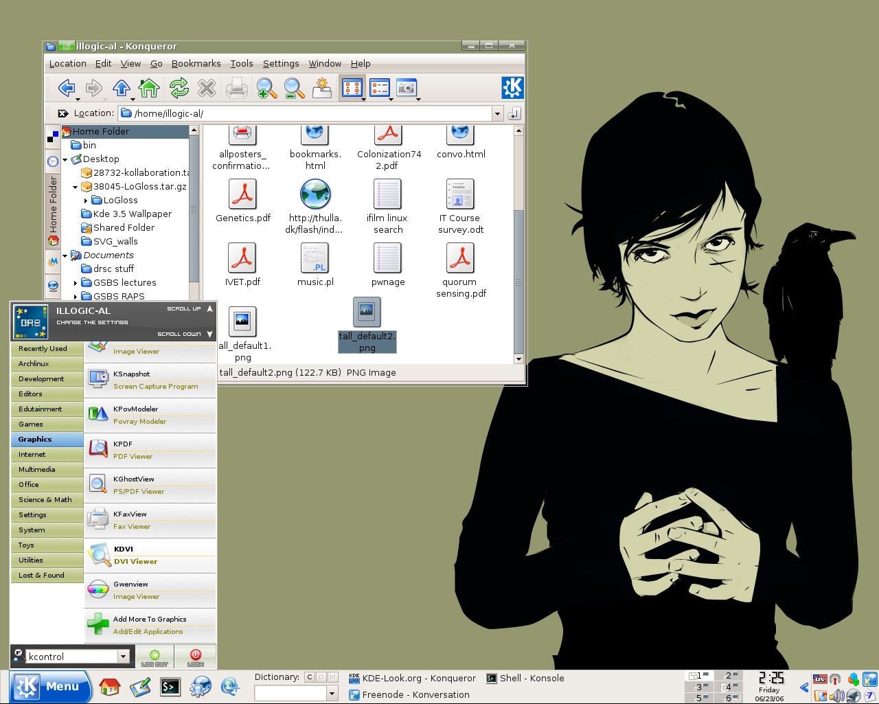Click the Dictionary C toggle button
Screen dimensions: 879x704
(x=309, y=677)
